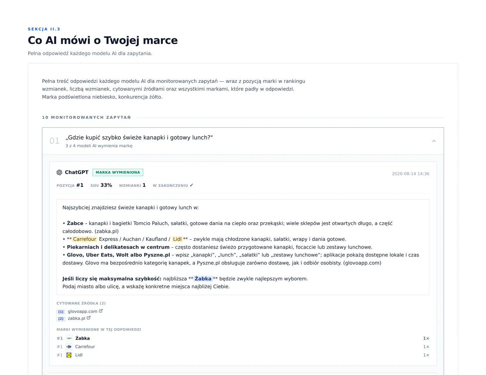The width and height of the screenshot is (486, 375).
Task: Click the blue highlighted Żabka mention
Action: (x=203, y=279)
